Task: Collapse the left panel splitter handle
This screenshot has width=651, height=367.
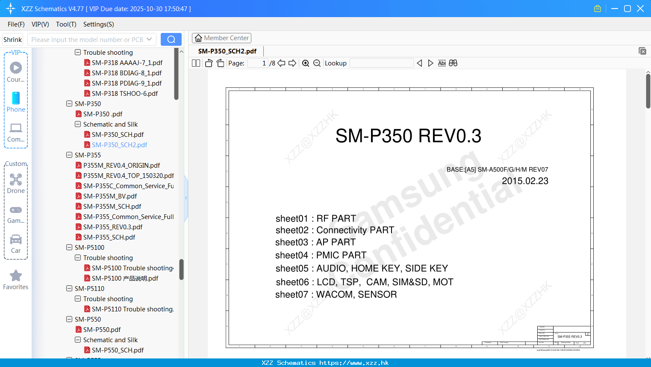Action: point(186,198)
